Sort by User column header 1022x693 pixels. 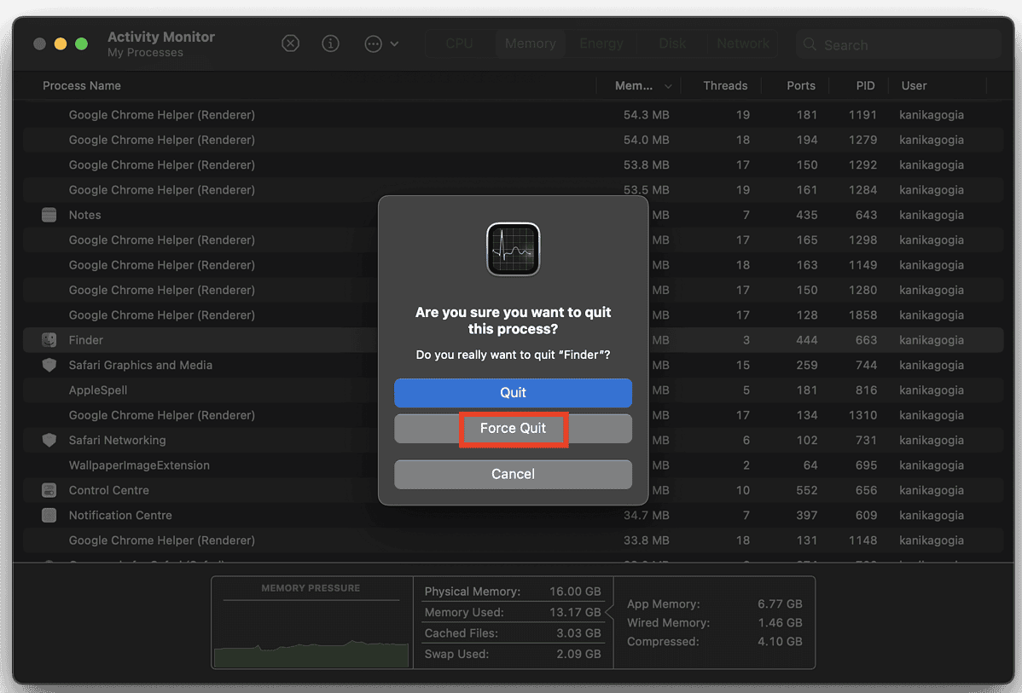pos(914,85)
